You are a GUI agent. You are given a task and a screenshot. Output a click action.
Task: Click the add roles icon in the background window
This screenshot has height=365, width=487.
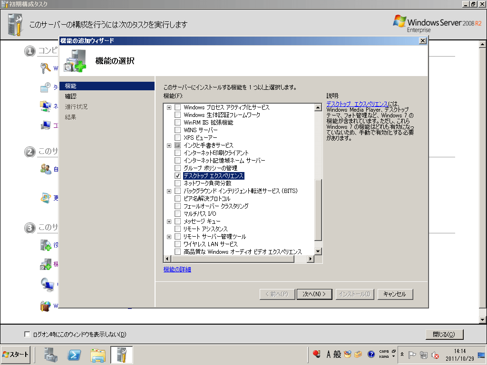pyautogui.click(x=45, y=245)
